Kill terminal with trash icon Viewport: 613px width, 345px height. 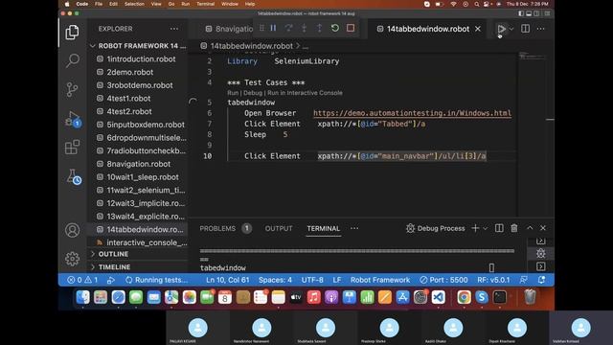(514, 228)
